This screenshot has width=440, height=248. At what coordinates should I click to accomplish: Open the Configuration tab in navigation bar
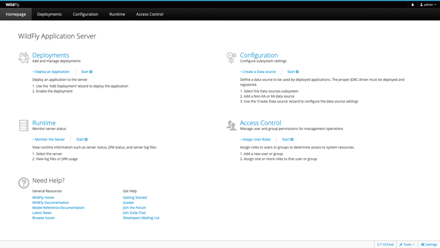pyautogui.click(x=86, y=14)
